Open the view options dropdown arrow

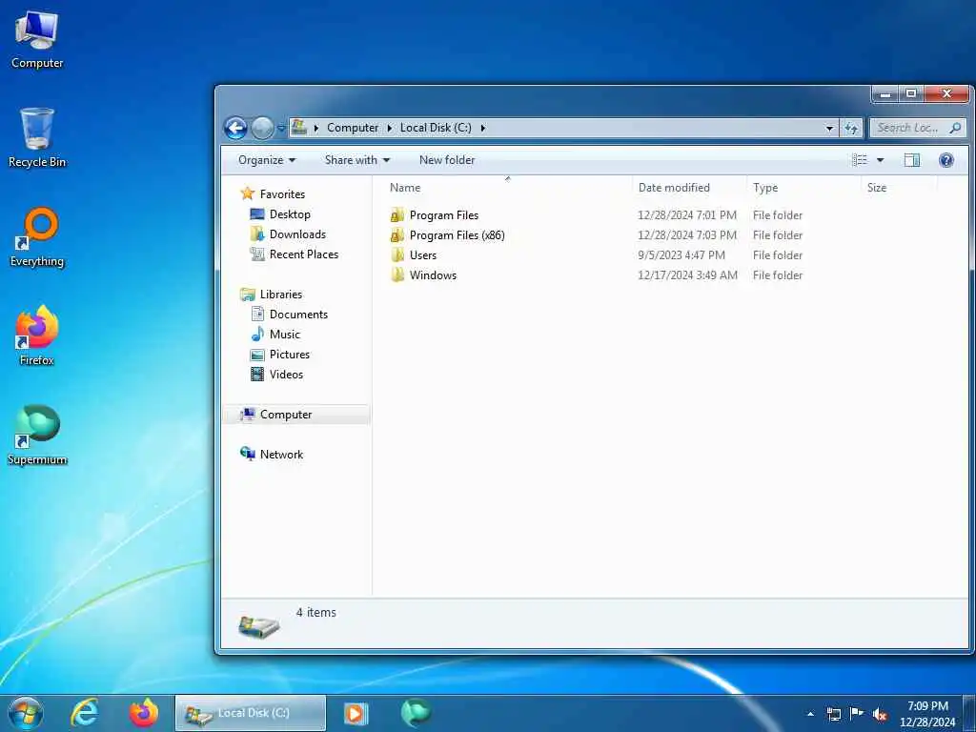coord(880,160)
